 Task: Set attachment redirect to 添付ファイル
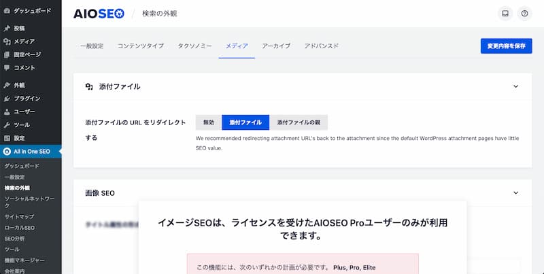point(245,122)
